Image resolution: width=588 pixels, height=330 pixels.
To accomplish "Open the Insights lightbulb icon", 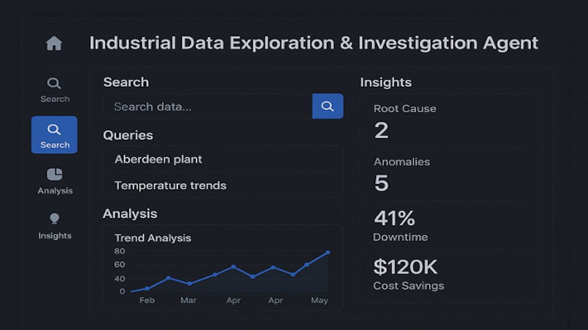I will coord(55,219).
